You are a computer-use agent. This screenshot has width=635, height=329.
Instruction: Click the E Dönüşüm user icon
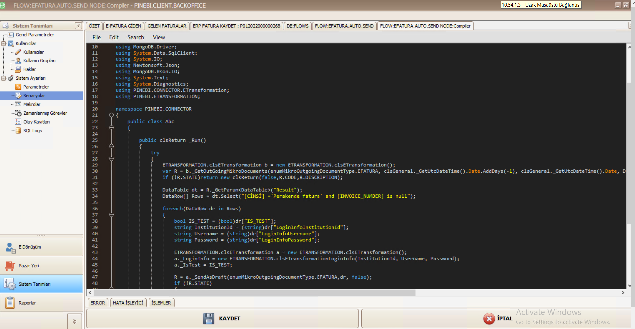point(10,247)
